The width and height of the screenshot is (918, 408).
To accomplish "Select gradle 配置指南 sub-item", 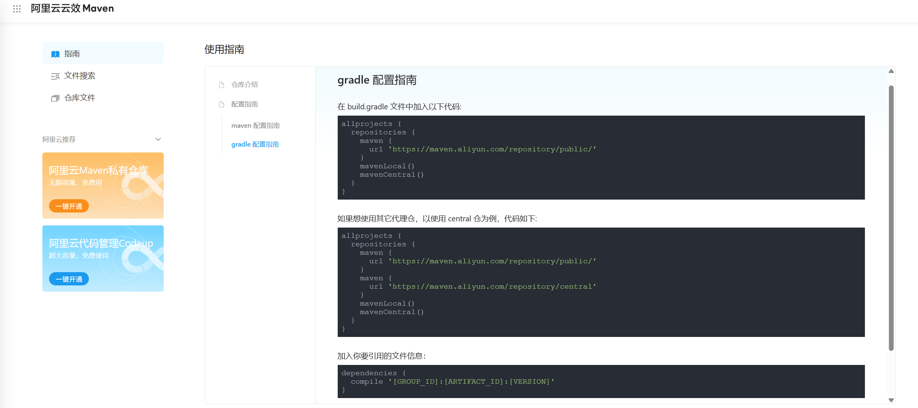I will tap(255, 144).
